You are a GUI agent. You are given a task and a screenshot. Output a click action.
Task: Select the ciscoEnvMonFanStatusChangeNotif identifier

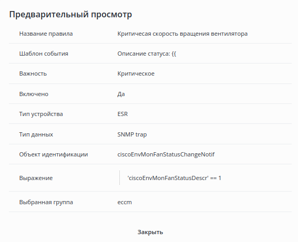click(x=166, y=154)
